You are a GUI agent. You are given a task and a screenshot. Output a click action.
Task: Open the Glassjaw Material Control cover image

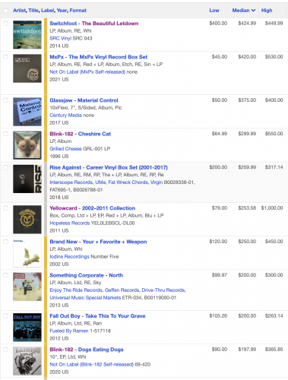click(x=27, y=112)
